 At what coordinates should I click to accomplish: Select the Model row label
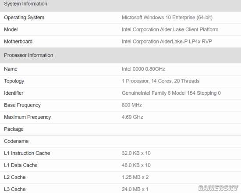(x=11, y=29)
